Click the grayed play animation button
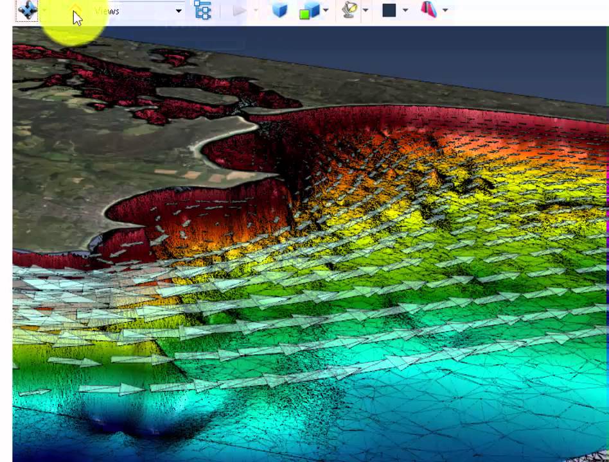The image size is (609, 462). pos(239,10)
